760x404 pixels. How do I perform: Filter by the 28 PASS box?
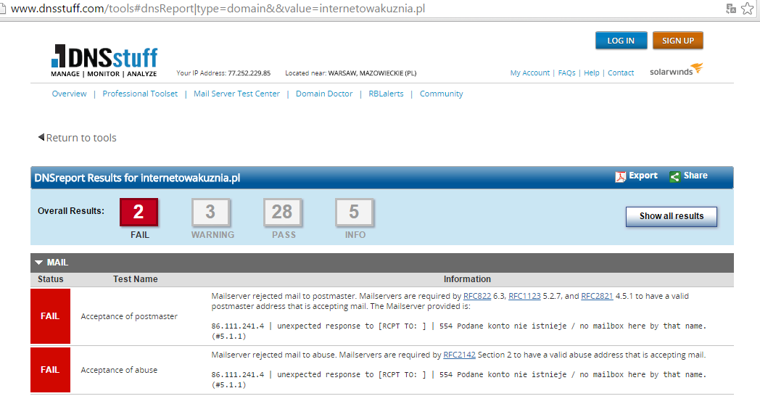pos(282,212)
